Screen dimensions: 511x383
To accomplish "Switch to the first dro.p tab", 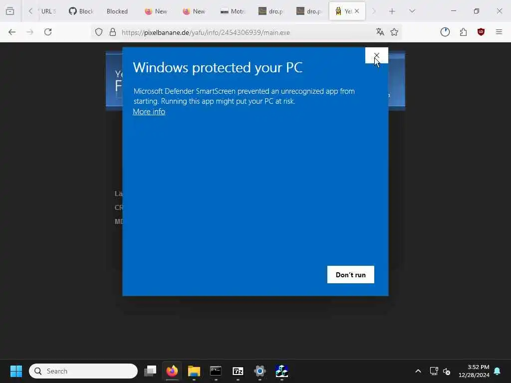I will point(270,11).
